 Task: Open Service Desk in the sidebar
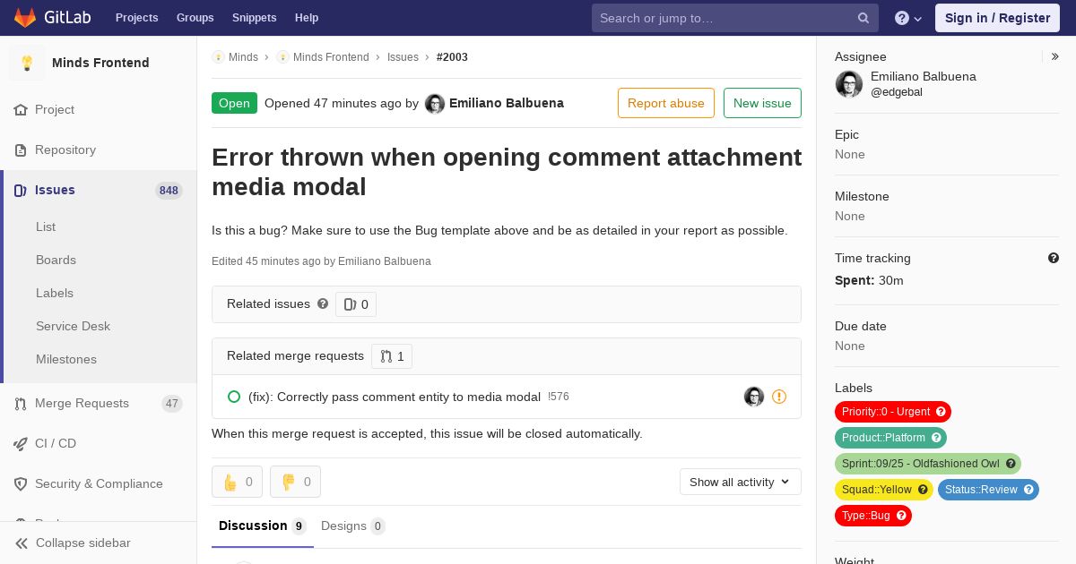(73, 326)
